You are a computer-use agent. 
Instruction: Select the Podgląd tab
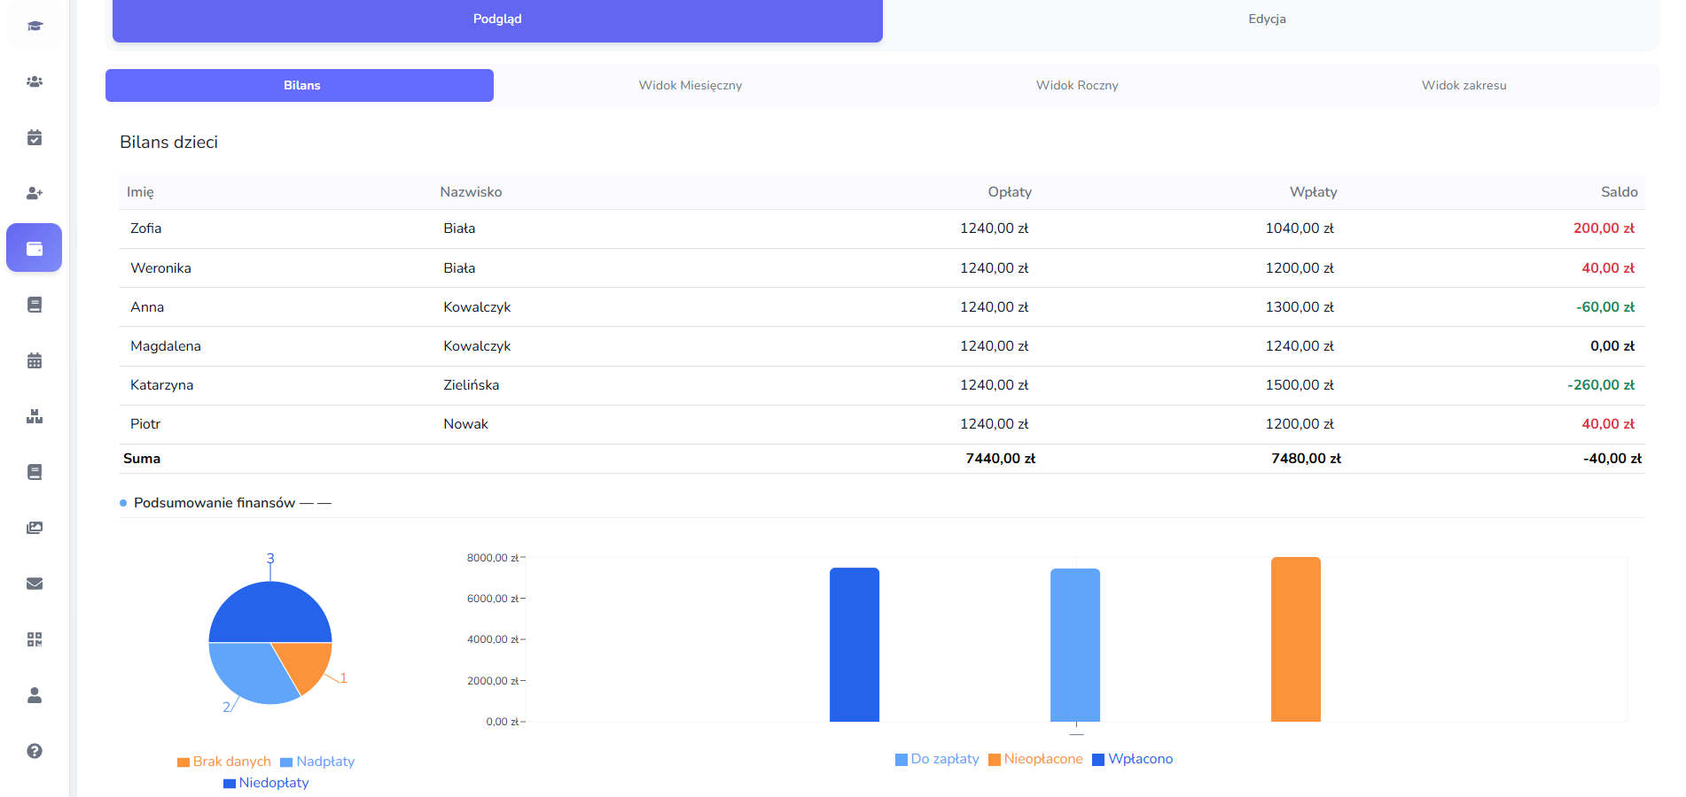(x=497, y=19)
